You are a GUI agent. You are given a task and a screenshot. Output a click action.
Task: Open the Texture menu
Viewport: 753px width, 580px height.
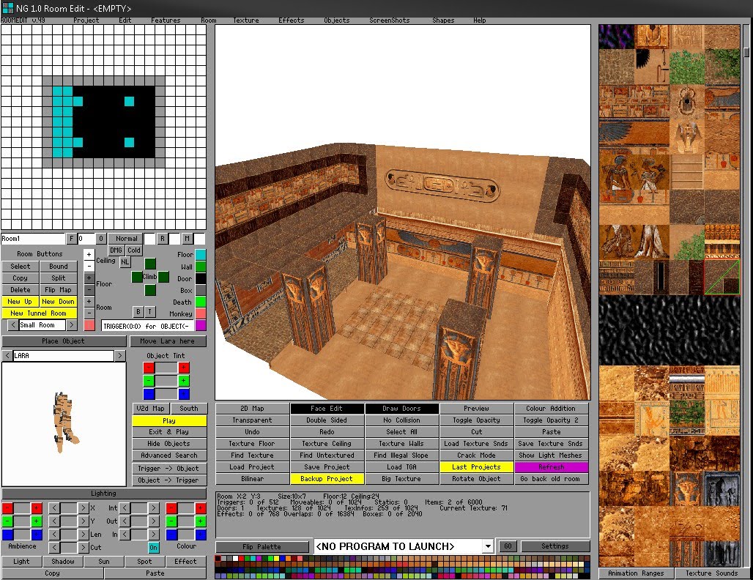[x=246, y=21]
